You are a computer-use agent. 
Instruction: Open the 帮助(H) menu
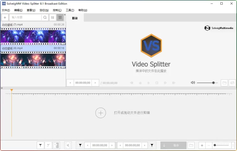(x=83, y=10)
